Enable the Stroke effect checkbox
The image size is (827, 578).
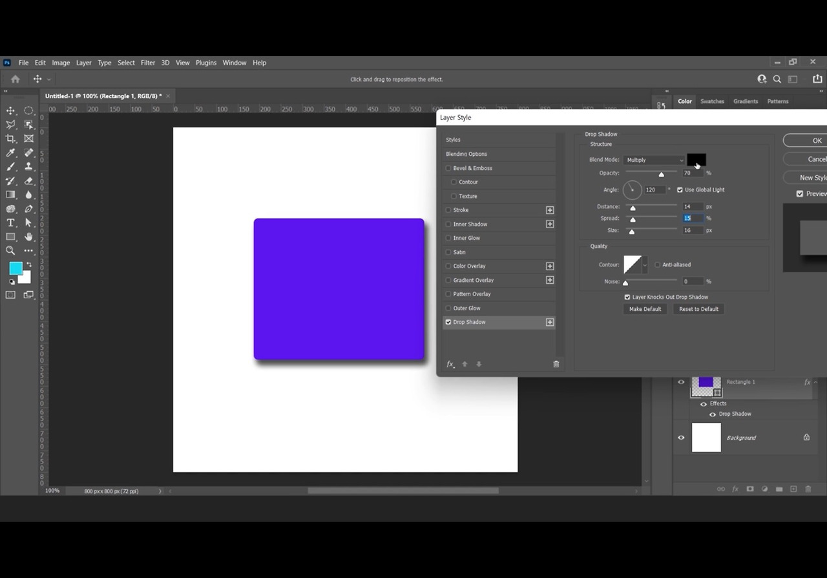448,210
